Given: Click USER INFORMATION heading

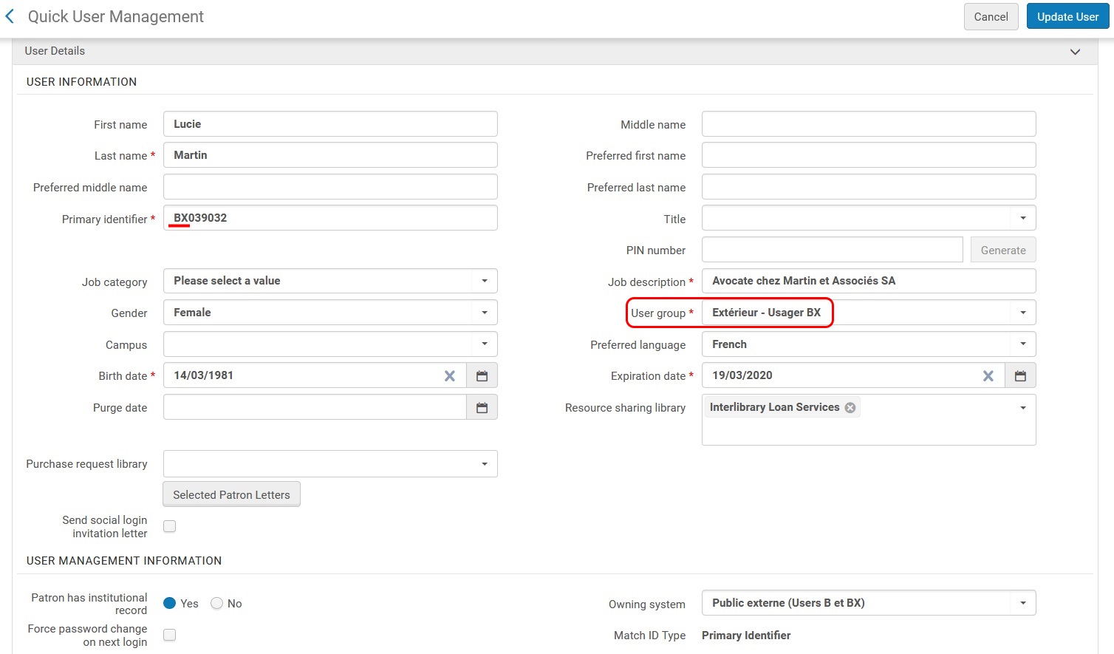Looking at the screenshot, I should pyautogui.click(x=81, y=82).
